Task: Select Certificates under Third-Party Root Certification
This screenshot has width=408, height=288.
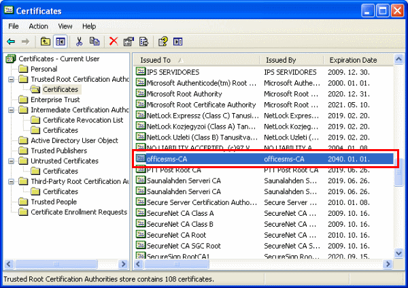Action: click(61, 191)
